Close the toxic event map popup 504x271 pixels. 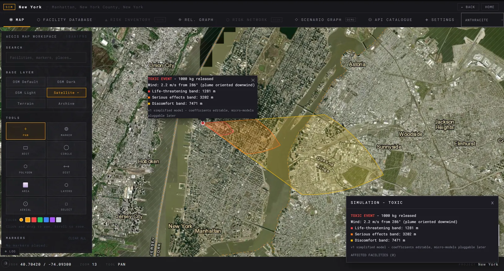pyautogui.click(x=253, y=80)
